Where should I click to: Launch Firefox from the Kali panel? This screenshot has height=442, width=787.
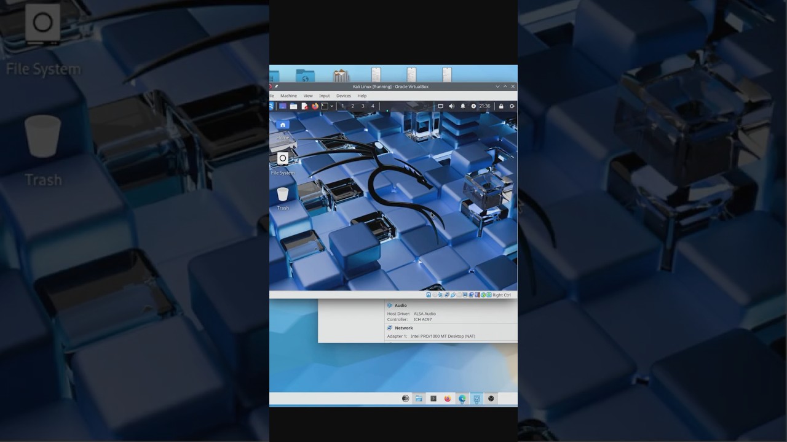(315, 106)
